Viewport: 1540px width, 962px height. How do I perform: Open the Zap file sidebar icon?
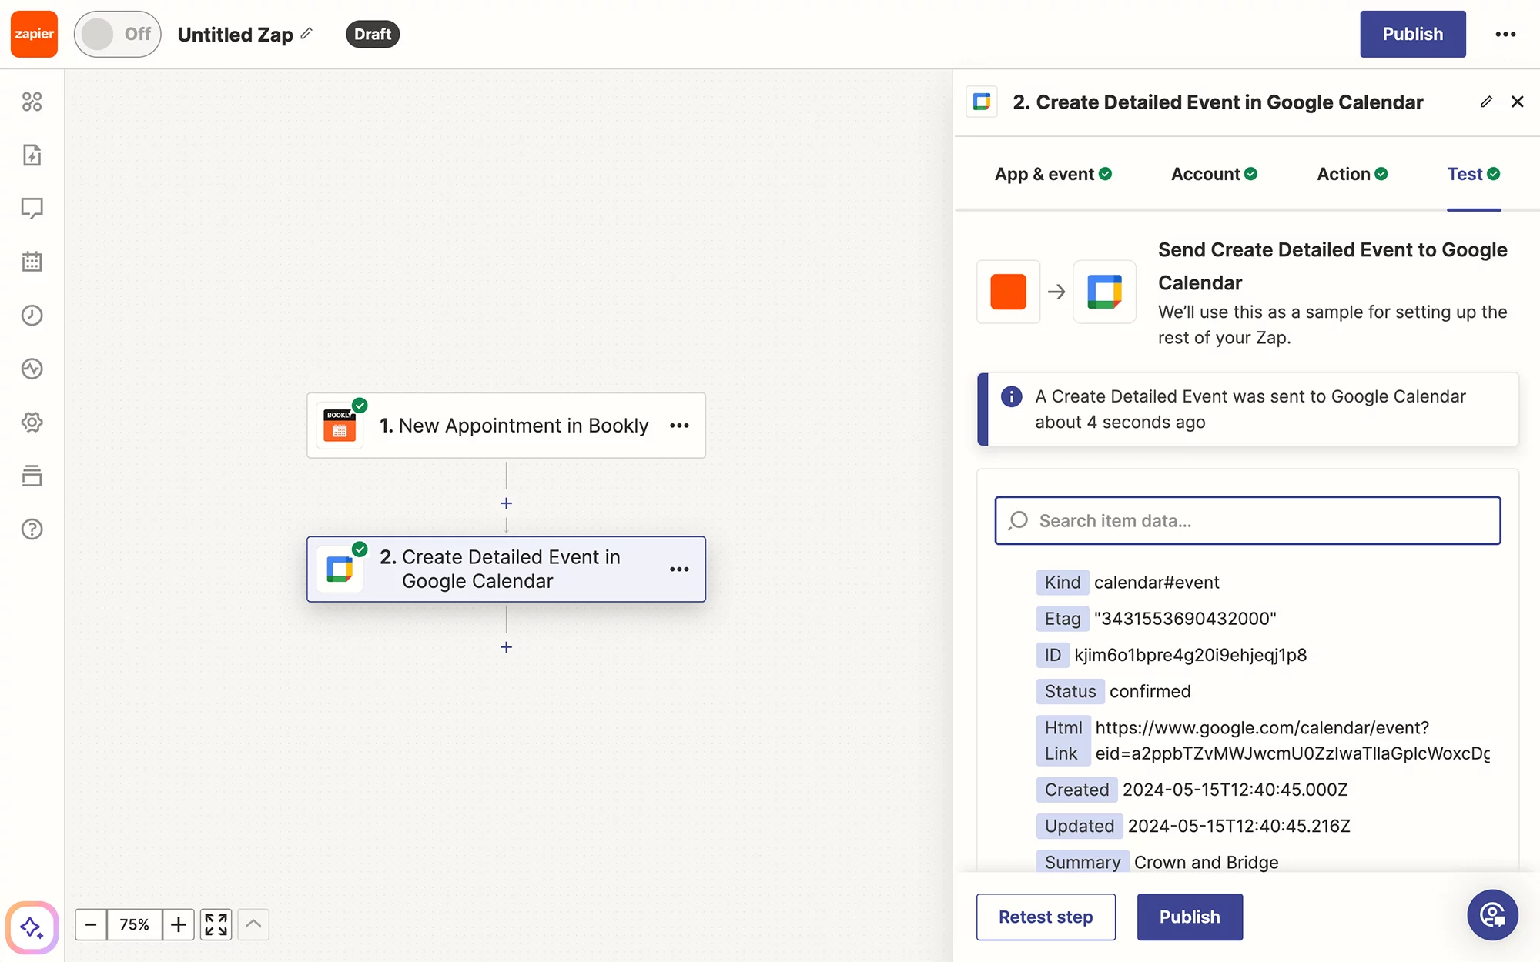coord(32,155)
